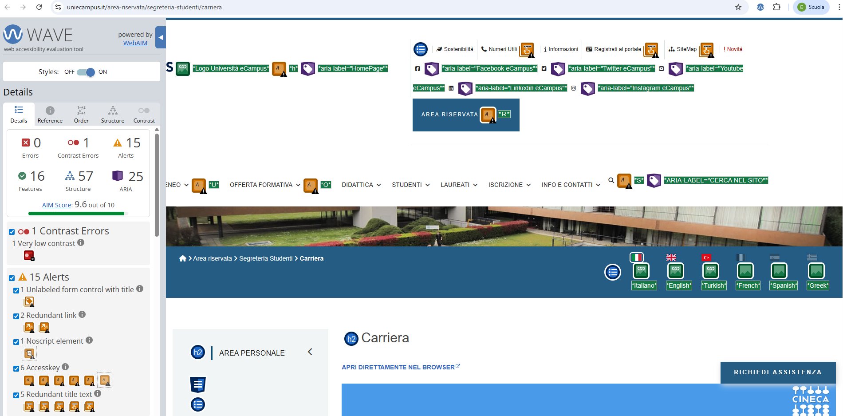Switch to the Structure tab
The width and height of the screenshot is (843, 416).
click(x=113, y=115)
